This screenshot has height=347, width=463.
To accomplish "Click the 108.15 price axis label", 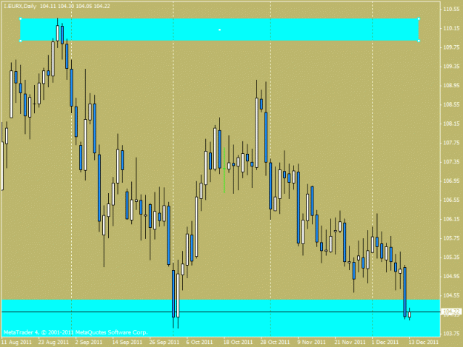I will point(451,124).
